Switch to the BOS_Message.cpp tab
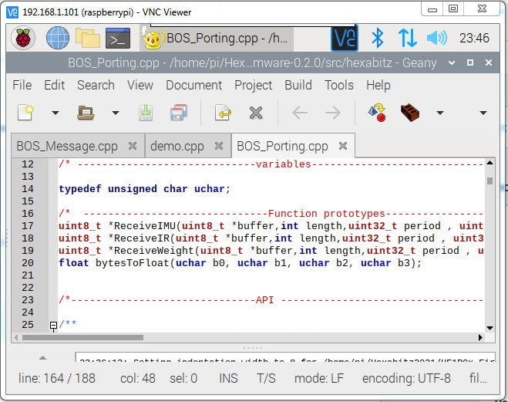 click(x=67, y=146)
